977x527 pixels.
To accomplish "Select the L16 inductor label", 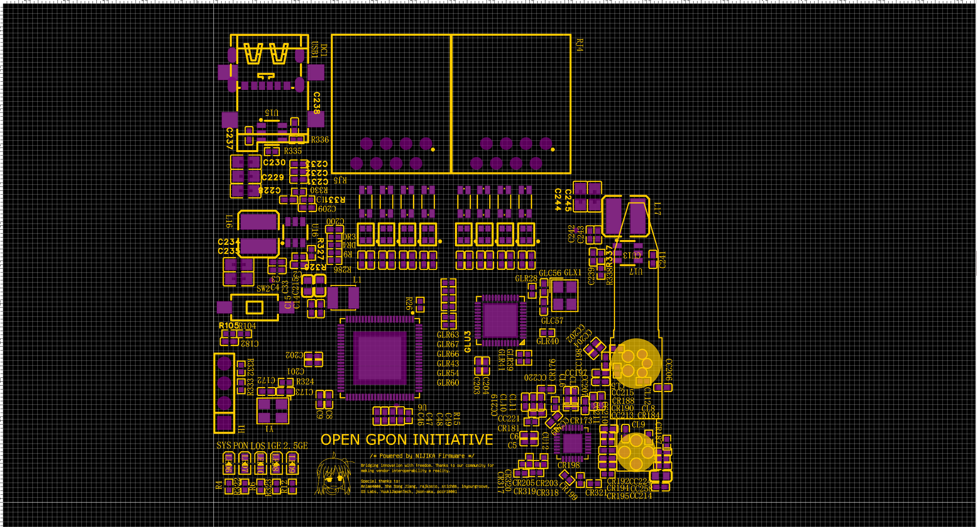I will (x=229, y=221).
